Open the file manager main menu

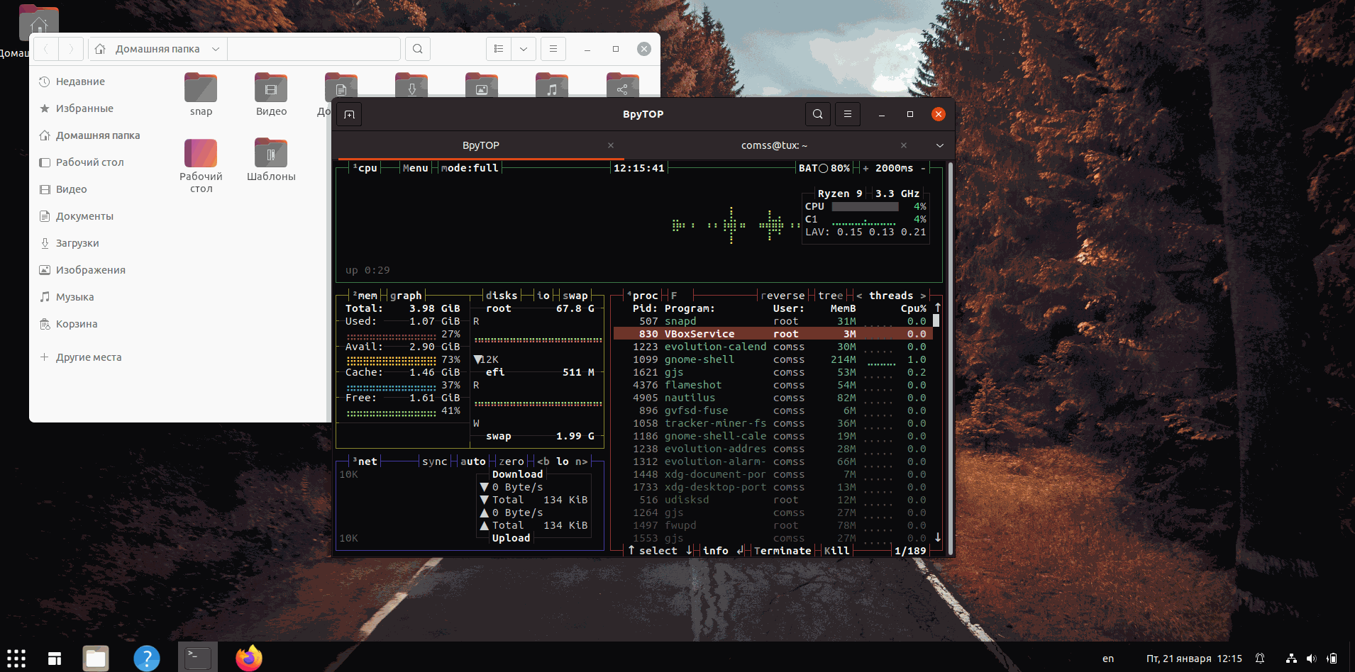coord(553,49)
